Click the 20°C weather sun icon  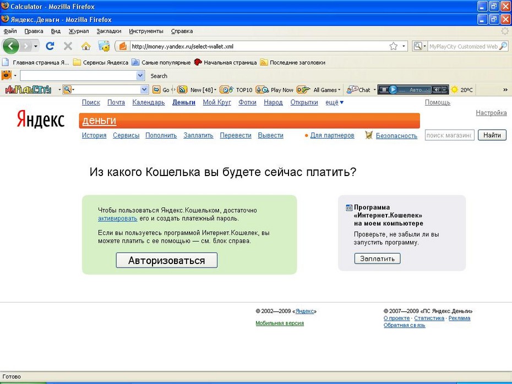tap(455, 89)
